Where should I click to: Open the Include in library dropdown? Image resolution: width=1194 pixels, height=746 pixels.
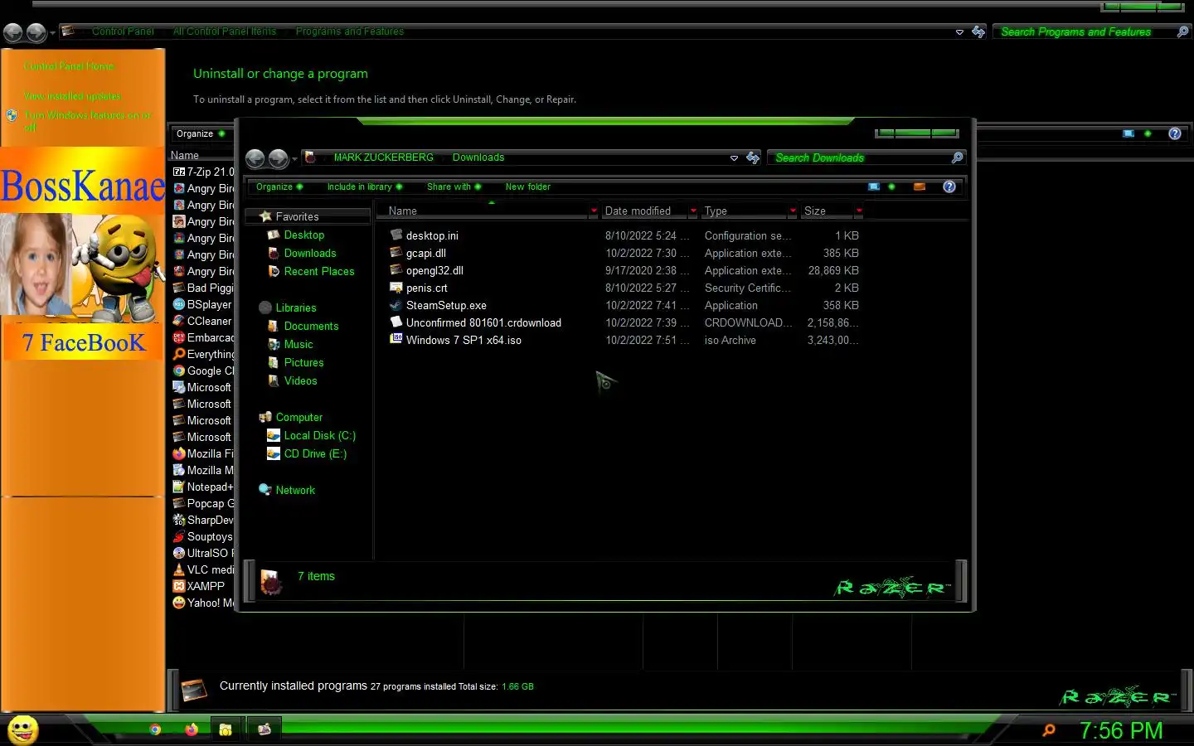click(x=365, y=186)
